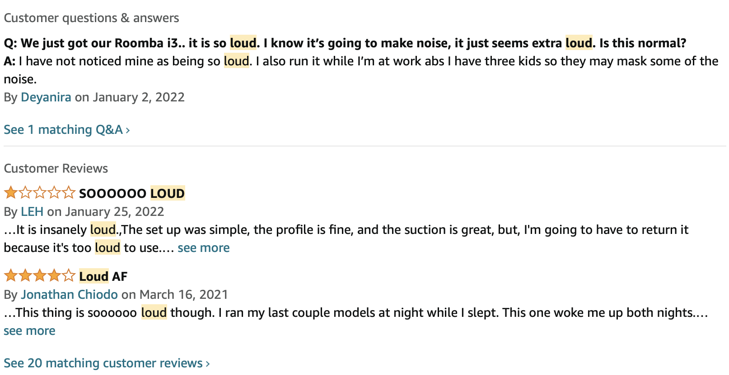Expand LEH's review with see more
This screenshot has width=729, height=375.
point(203,248)
